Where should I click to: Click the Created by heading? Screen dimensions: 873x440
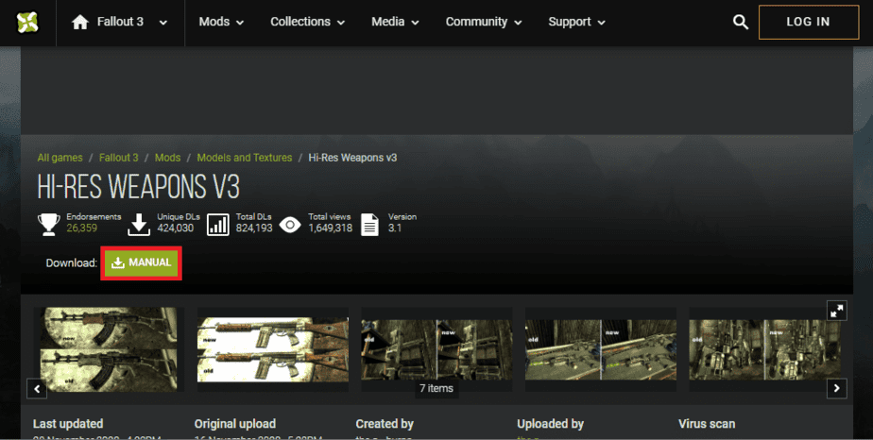385,424
